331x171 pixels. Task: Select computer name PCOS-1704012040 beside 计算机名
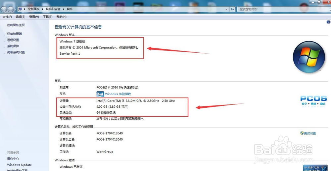(x=110, y=133)
